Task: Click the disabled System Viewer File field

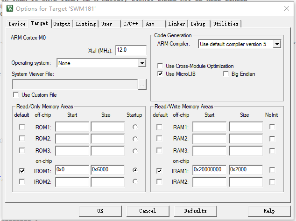Action: [75, 85]
